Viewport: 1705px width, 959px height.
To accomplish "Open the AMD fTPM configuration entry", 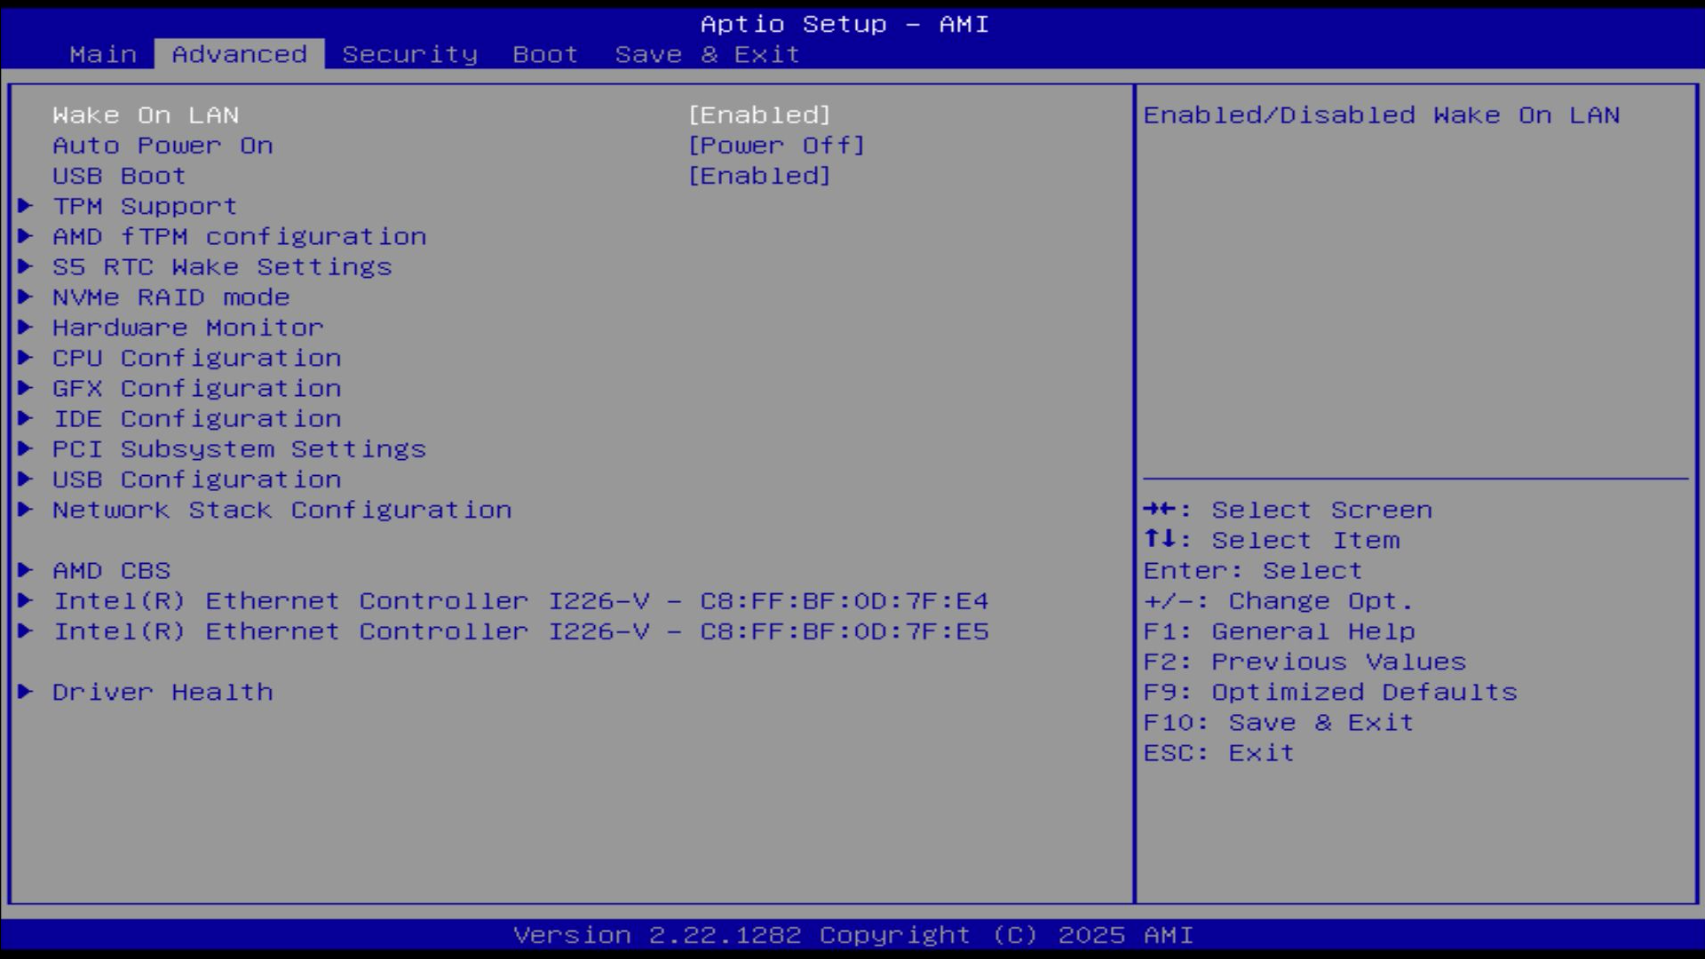I will 239,236.
